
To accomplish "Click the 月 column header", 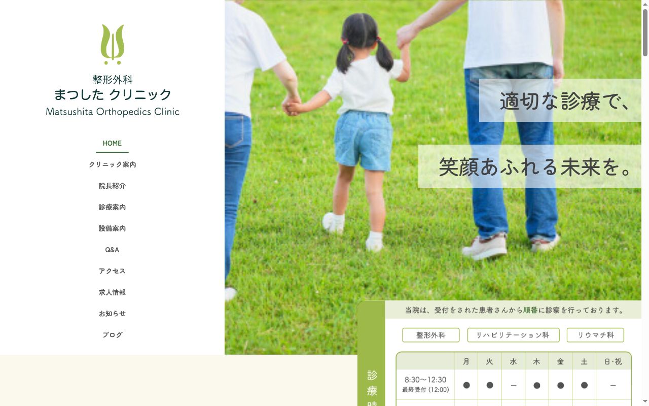I will (466, 361).
